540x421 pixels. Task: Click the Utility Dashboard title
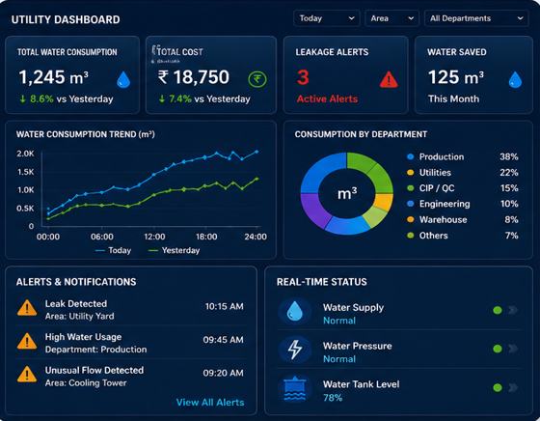66,19
